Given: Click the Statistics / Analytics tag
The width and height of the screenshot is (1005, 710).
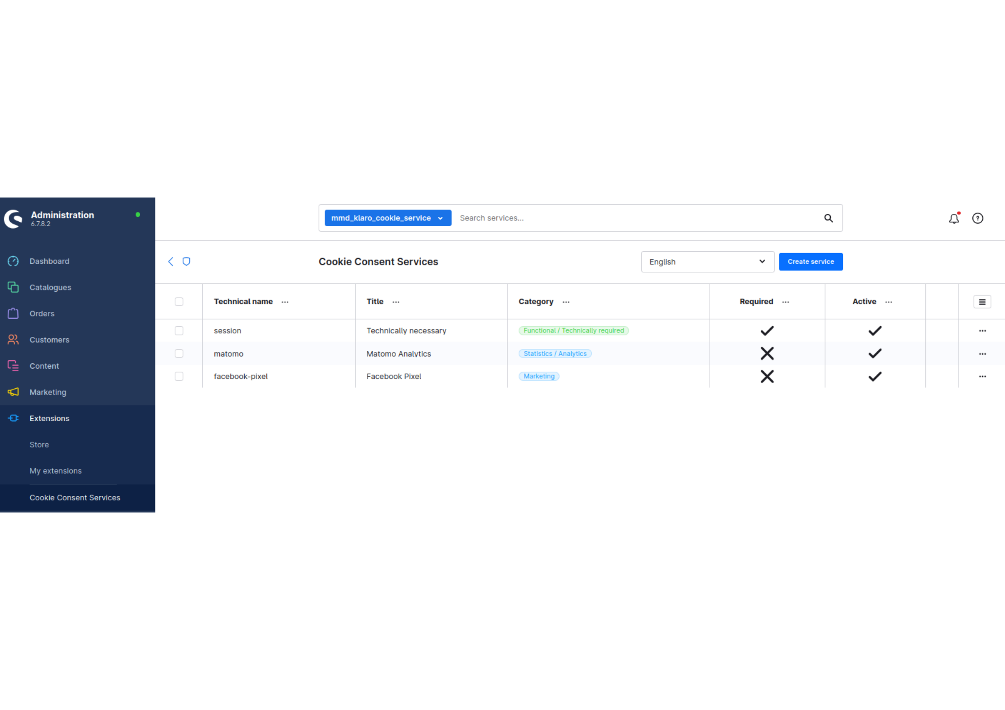Looking at the screenshot, I should tap(555, 353).
